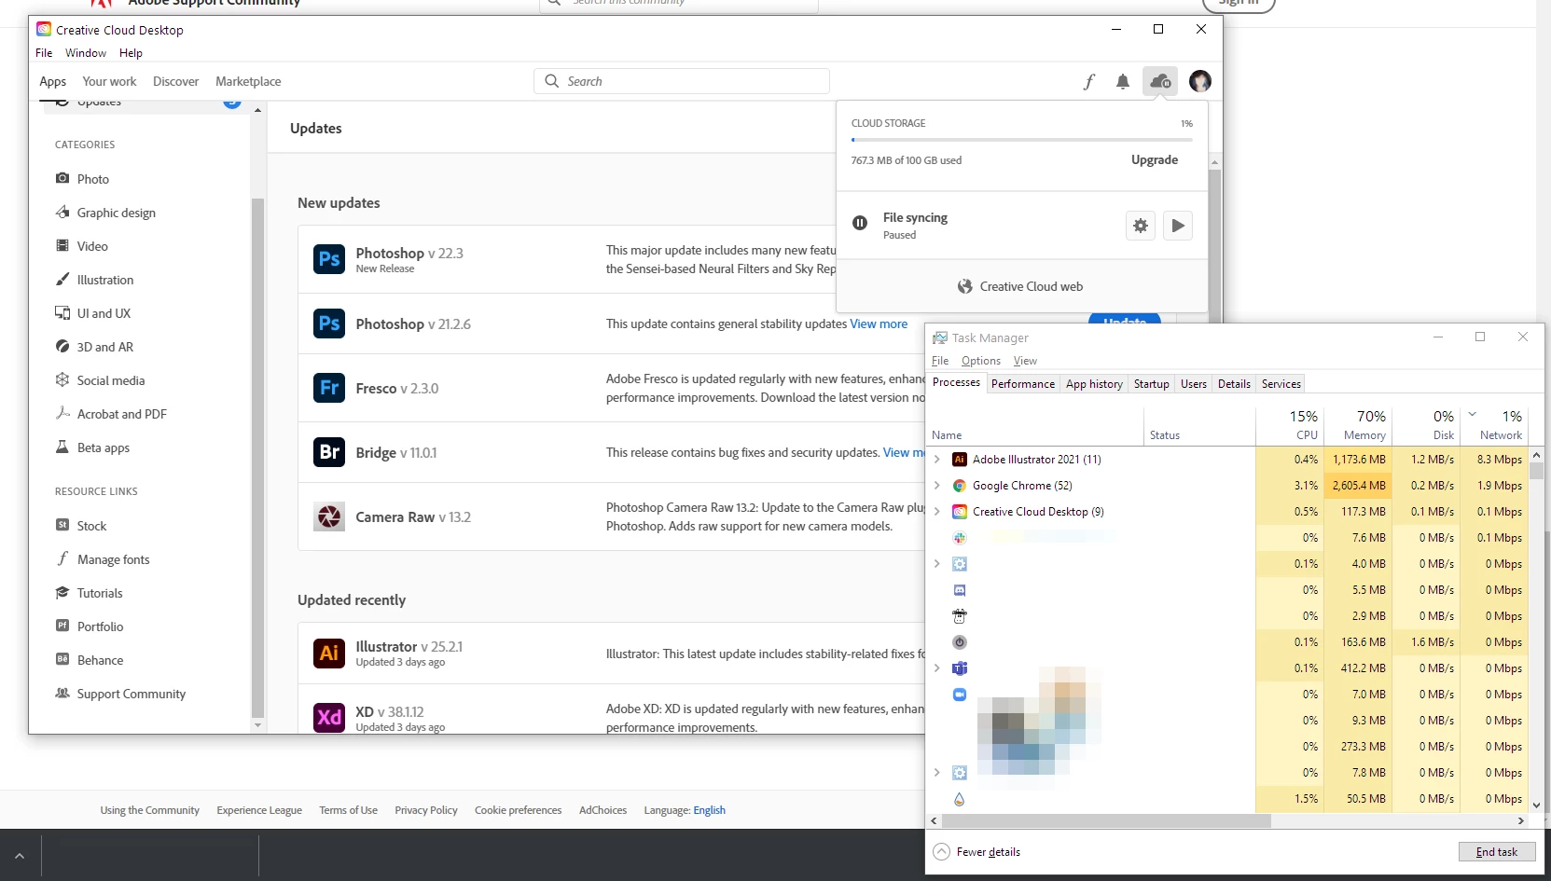Click the Illustrator app icon
Screen dimensions: 1551x881
[x=329, y=654]
